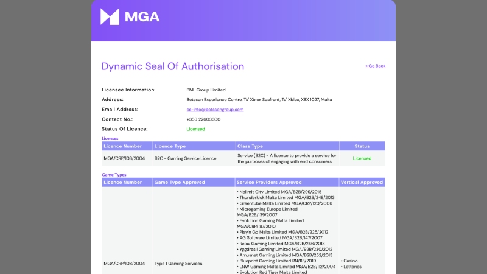Select contact number +356 22603300

203,119
